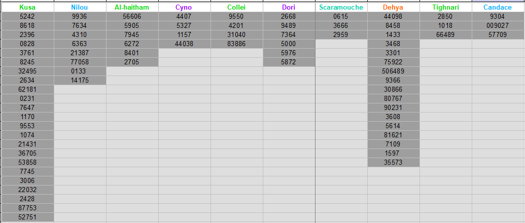Click the cell showing 56606
525x223 pixels.
(x=132, y=16)
